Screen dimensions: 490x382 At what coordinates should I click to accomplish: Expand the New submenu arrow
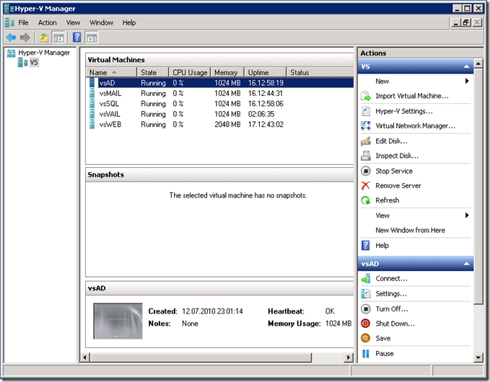(x=467, y=81)
